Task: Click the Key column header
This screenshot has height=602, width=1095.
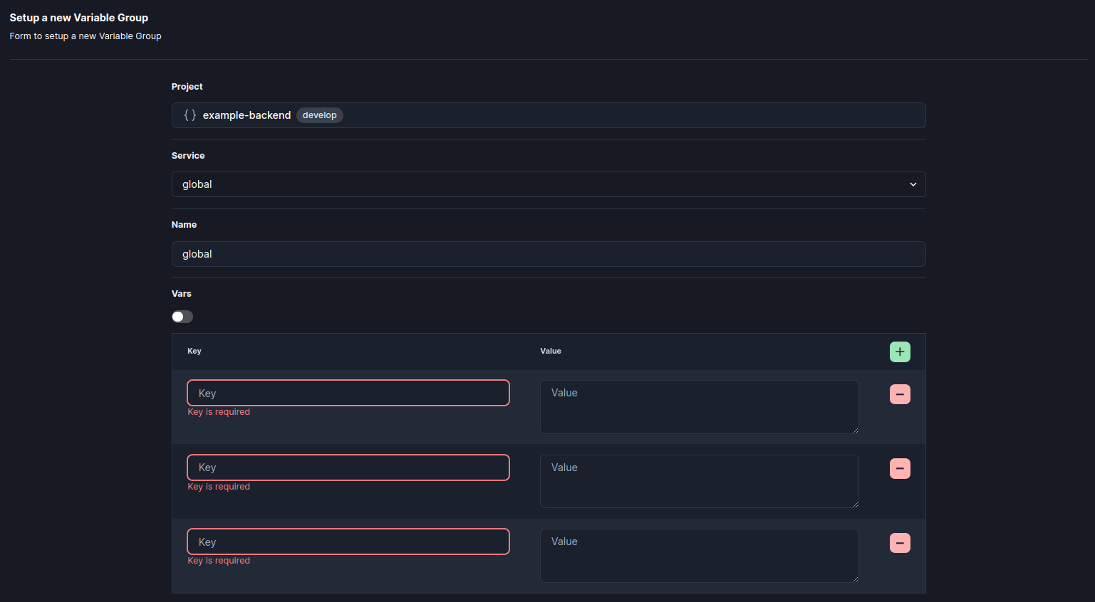Action: click(194, 351)
